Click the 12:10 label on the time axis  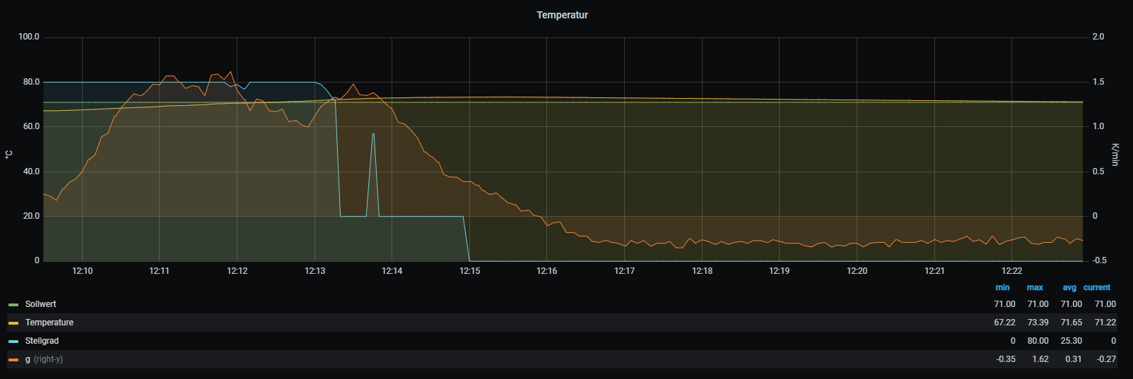(x=83, y=271)
